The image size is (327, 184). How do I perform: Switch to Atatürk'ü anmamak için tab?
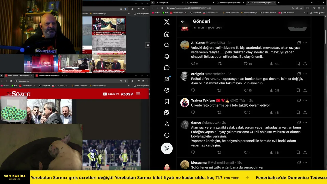point(49,76)
